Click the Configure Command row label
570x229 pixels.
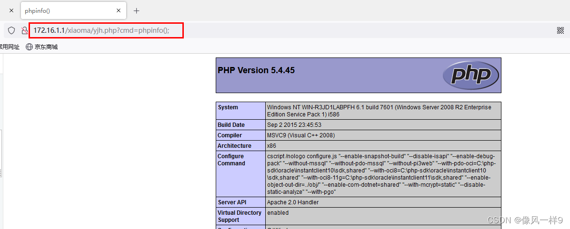click(231, 160)
